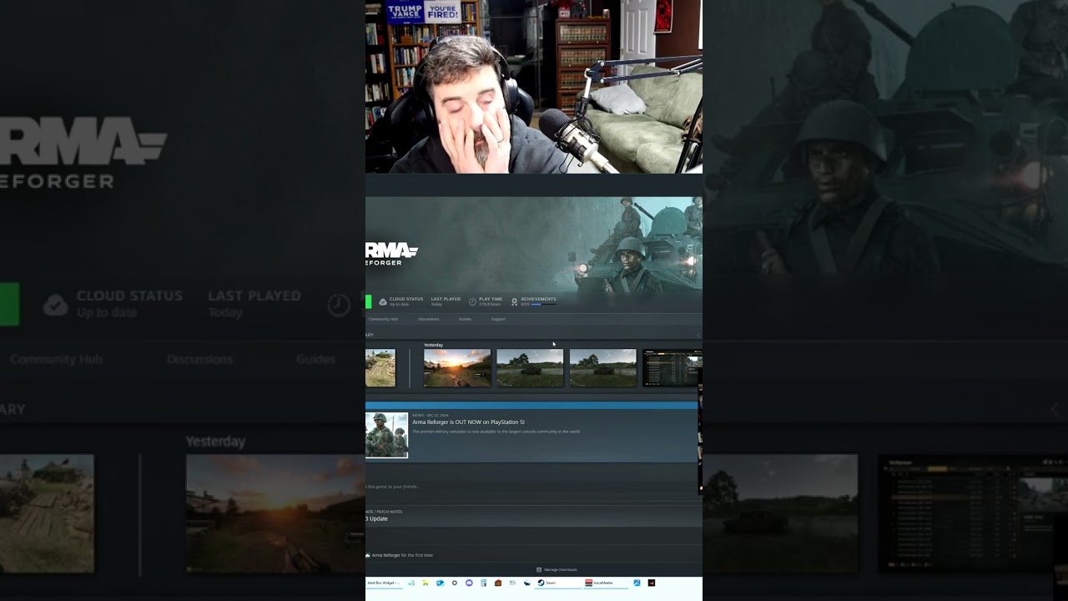This screenshot has width=1068, height=601.
Task: Open the red briefcase taskbar icon
Action: point(498,583)
